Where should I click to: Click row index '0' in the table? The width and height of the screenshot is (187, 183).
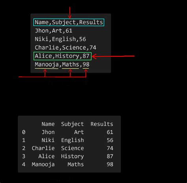(24, 132)
